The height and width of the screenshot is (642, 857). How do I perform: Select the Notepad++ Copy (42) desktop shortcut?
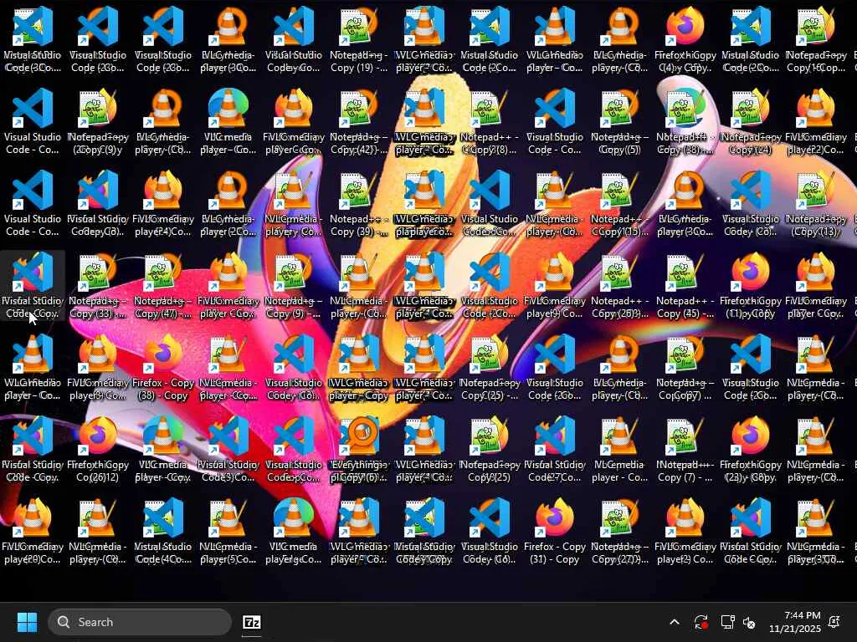click(x=358, y=121)
